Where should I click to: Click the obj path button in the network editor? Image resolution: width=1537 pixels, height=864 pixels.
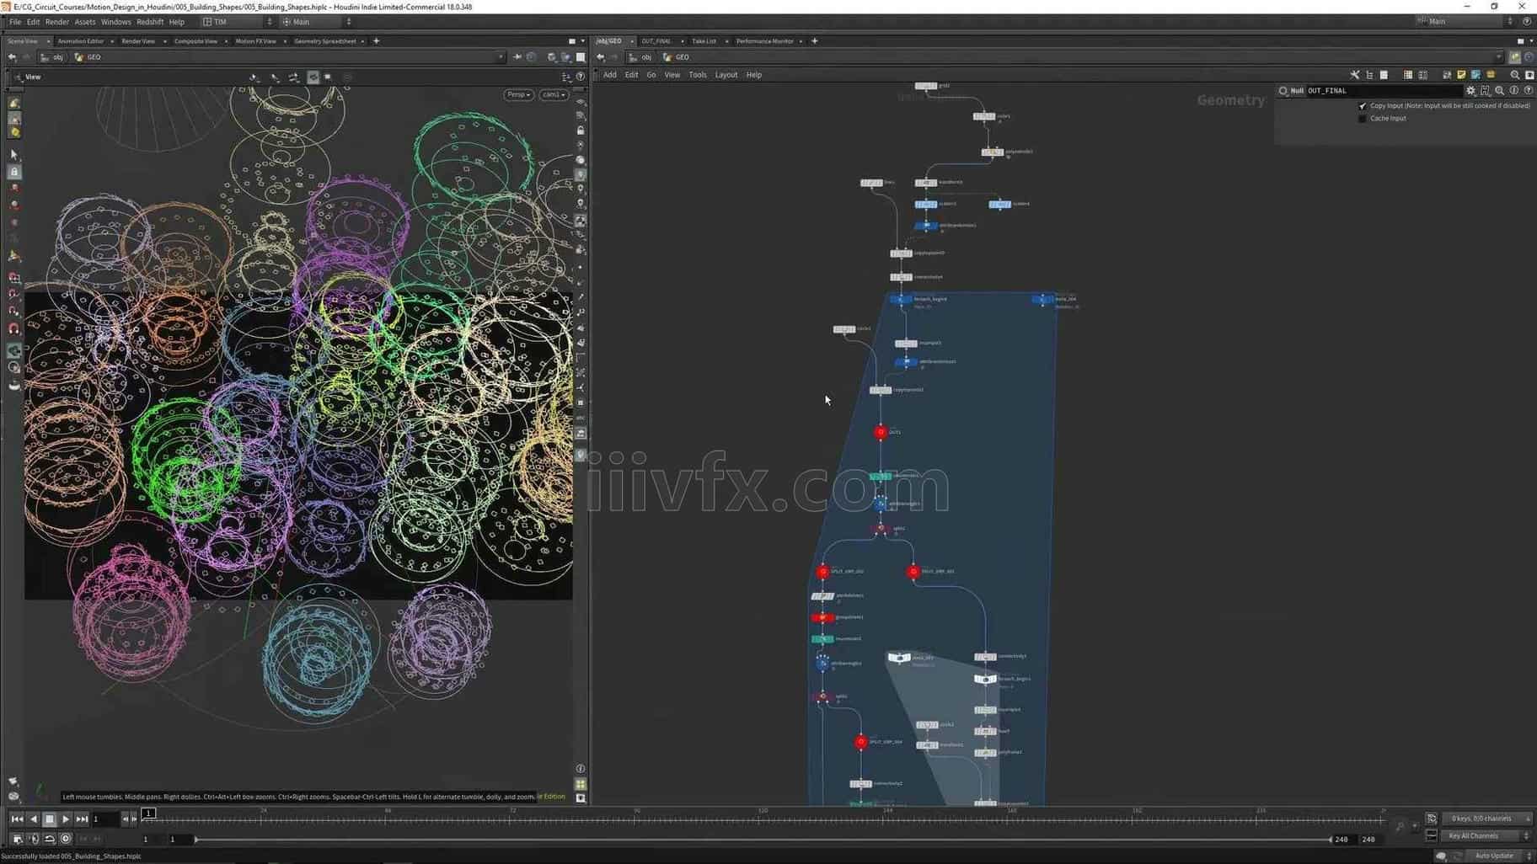click(642, 57)
